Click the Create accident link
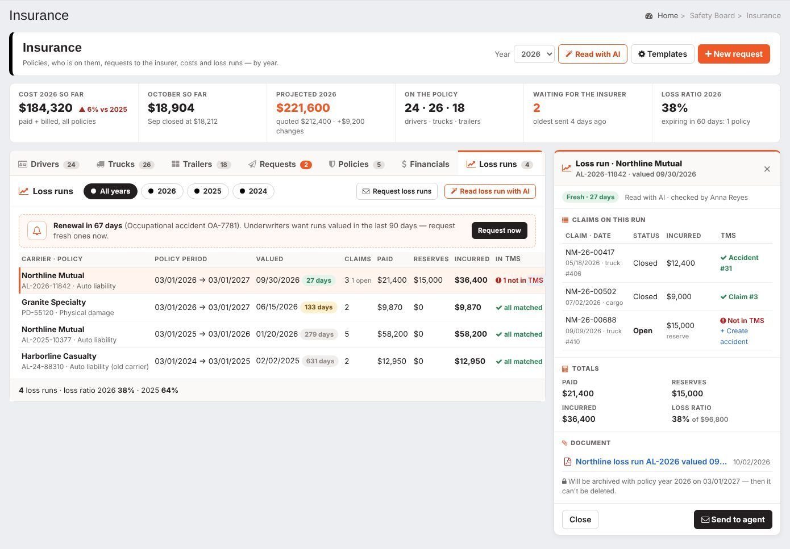This screenshot has width=790, height=549. pyautogui.click(x=734, y=336)
